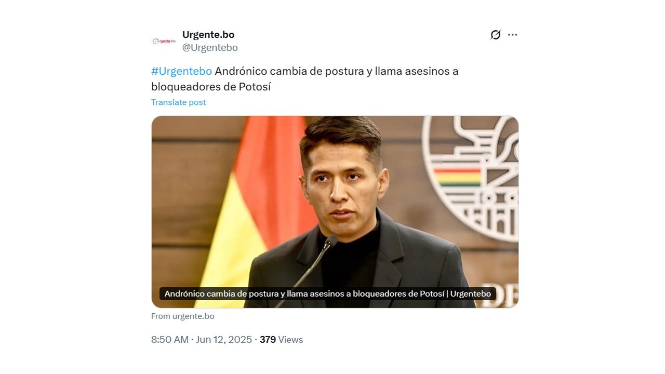Click the Urgente.bo display name

pos(208,35)
